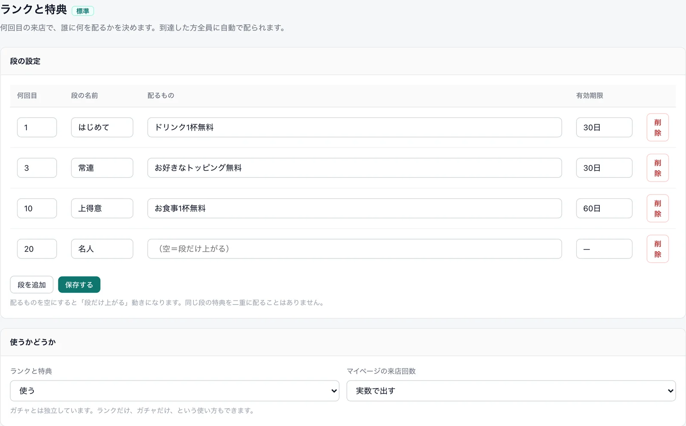Screen dimensions: 686x426
Task: Click the visit count field containing 10
Action: (x=37, y=208)
